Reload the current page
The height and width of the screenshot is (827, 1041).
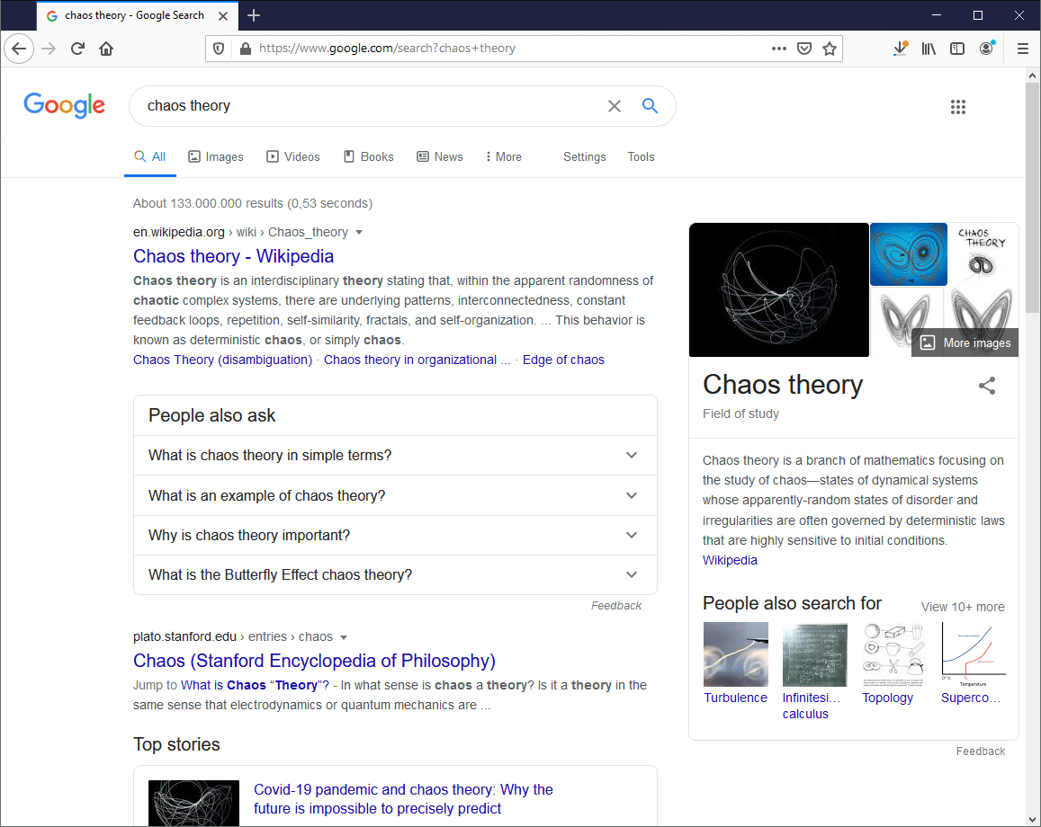pos(77,49)
